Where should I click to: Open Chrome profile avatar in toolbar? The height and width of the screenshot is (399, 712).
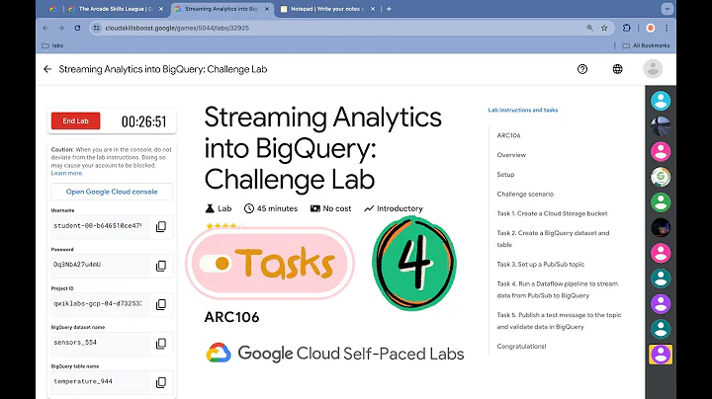click(651, 28)
